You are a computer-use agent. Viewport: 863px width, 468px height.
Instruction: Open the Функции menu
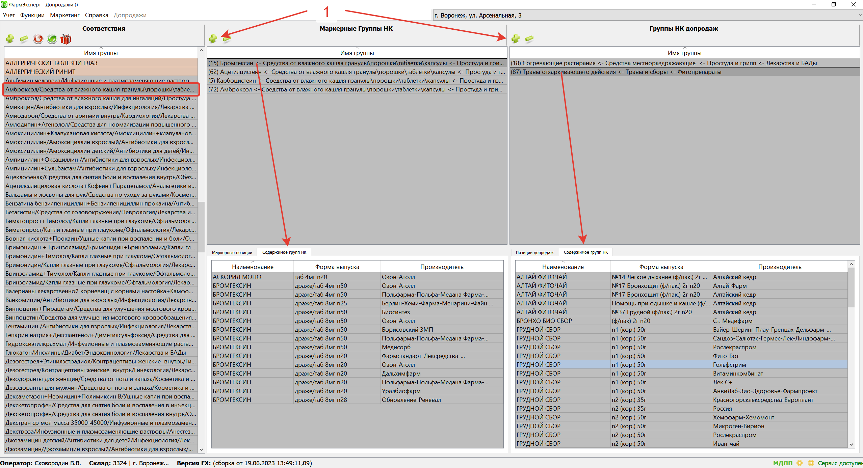click(32, 15)
